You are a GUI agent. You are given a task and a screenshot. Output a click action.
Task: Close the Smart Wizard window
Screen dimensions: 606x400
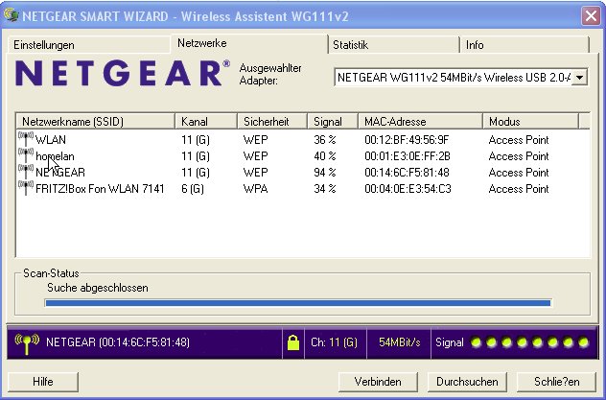(591, 16)
